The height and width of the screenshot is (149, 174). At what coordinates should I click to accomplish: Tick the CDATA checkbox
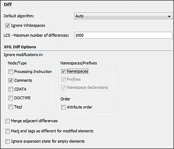[x=11, y=89]
